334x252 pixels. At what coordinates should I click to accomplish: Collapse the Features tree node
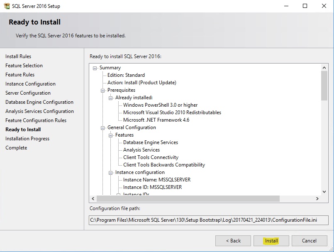click(x=111, y=135)
